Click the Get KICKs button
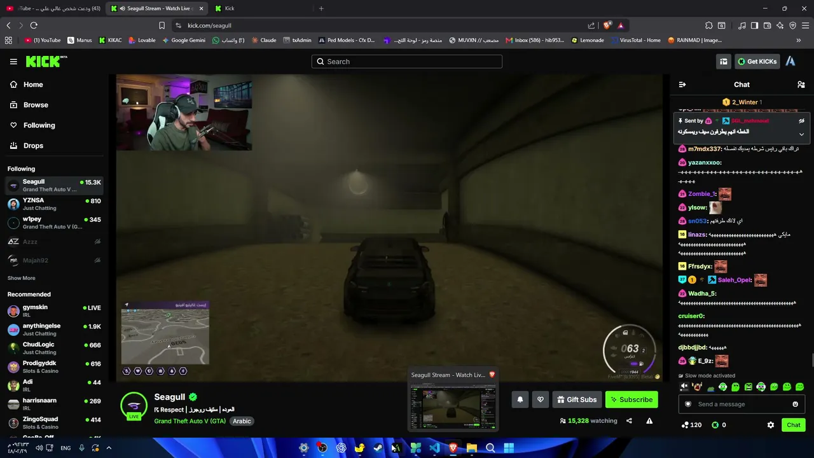The height and width of the screenshot is (458, 814). tap(757, 62)
